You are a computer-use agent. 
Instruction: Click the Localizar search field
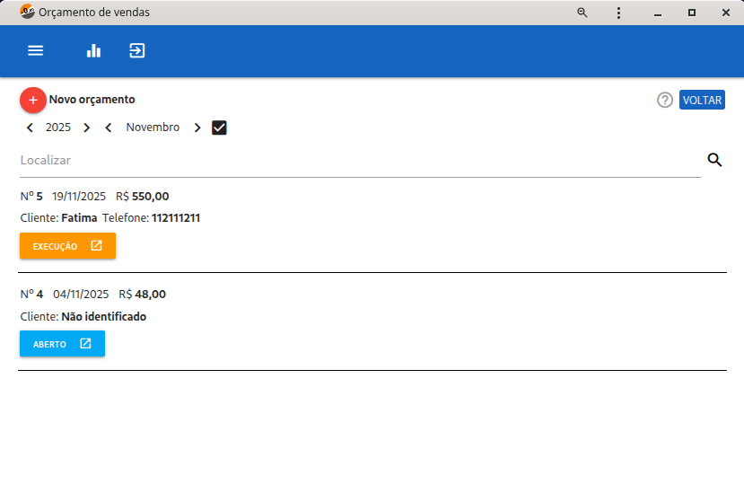359,160
